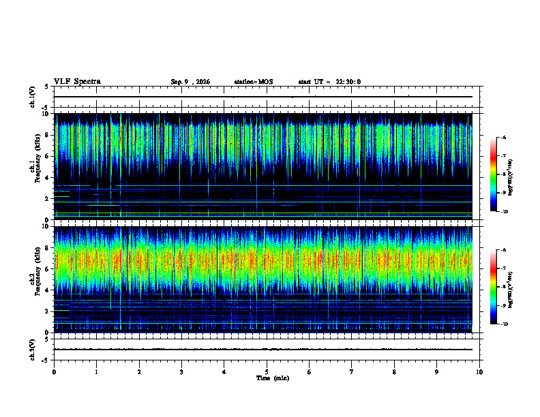The width and height of the screenshot is (540, 417).
Task: Click the ch.1(V) waveform axis label
Action: (x=33, y=97)
